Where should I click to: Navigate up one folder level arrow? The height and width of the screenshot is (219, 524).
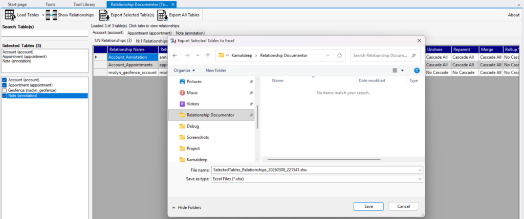[x=208, y=55]
